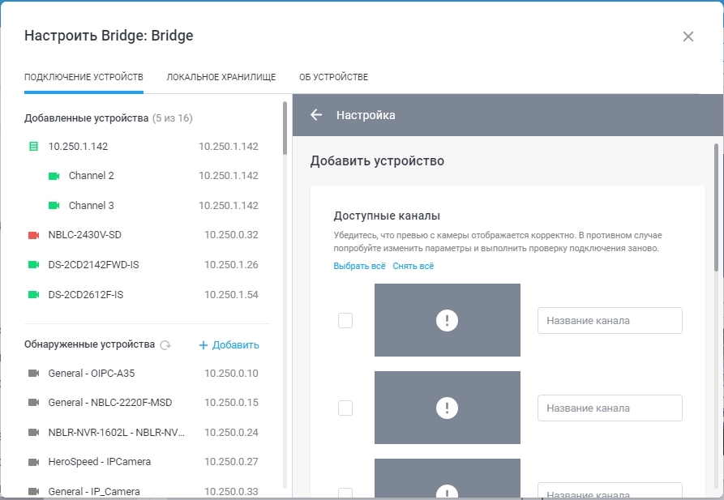Open the Подключение устройств tab

pos(84,77)
